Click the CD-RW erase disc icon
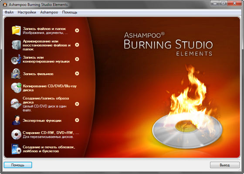Viewport: 244px width, 174px height. (16, 134)
